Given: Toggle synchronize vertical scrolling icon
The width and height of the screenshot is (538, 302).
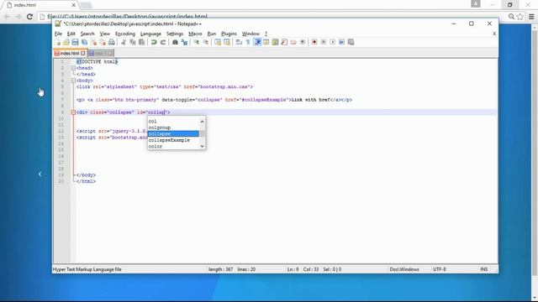Looking at the screenshot, I should point(218,42).
